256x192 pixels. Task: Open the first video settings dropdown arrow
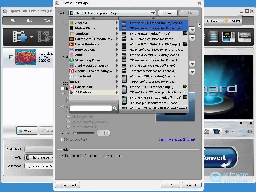[192, 30]
